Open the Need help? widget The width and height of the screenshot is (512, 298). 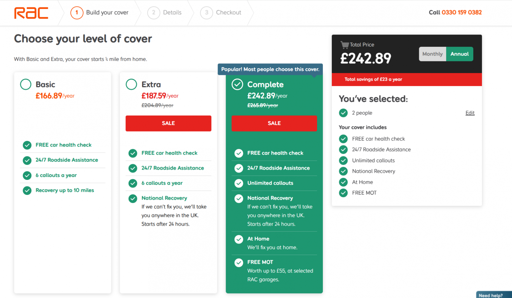click(x=493, y=295)
